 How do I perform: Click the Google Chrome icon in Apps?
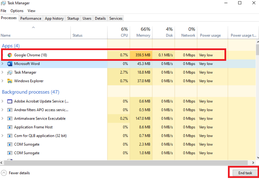[10, 55]
